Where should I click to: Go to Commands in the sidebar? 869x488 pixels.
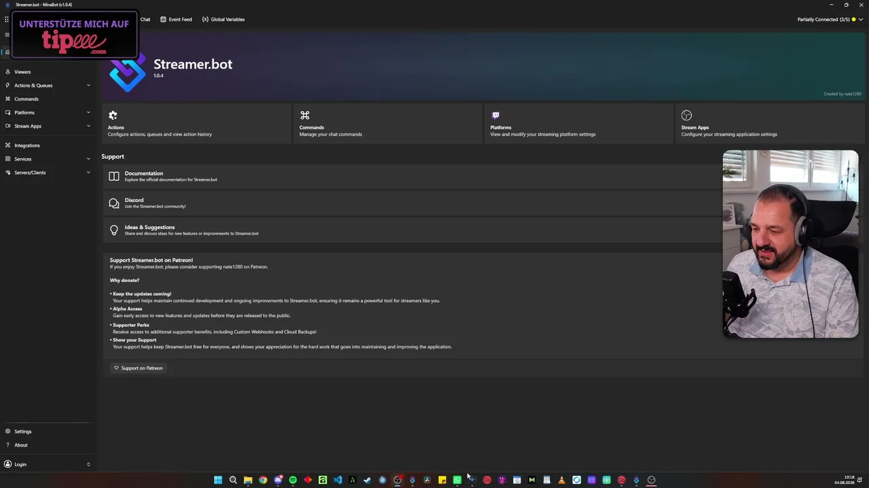tap(48, 99)
